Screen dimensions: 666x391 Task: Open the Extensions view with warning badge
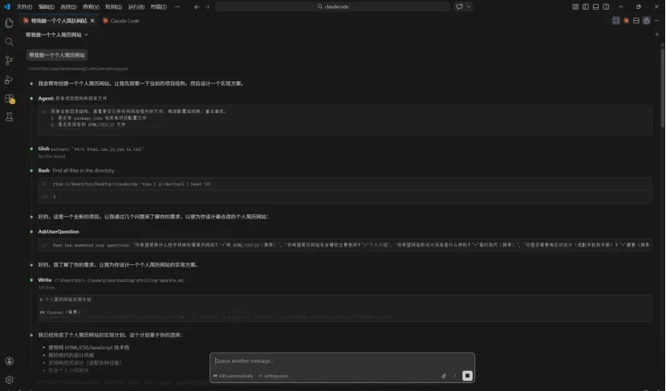point(9,99)
